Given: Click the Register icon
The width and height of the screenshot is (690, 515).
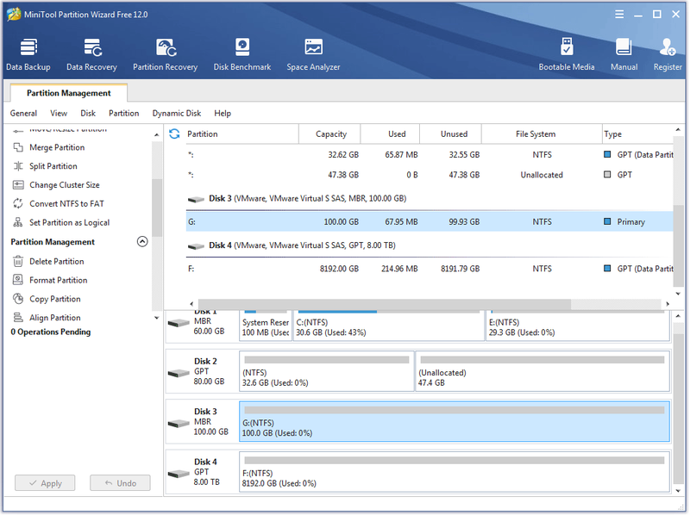Looking at the screenshot, I should (x=667, y=55).
